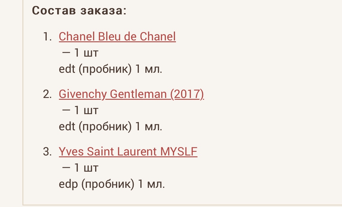Click list number 2 before Givenchy
The width and height of the screenshot is (342, 207).
[x=48, y=94]
